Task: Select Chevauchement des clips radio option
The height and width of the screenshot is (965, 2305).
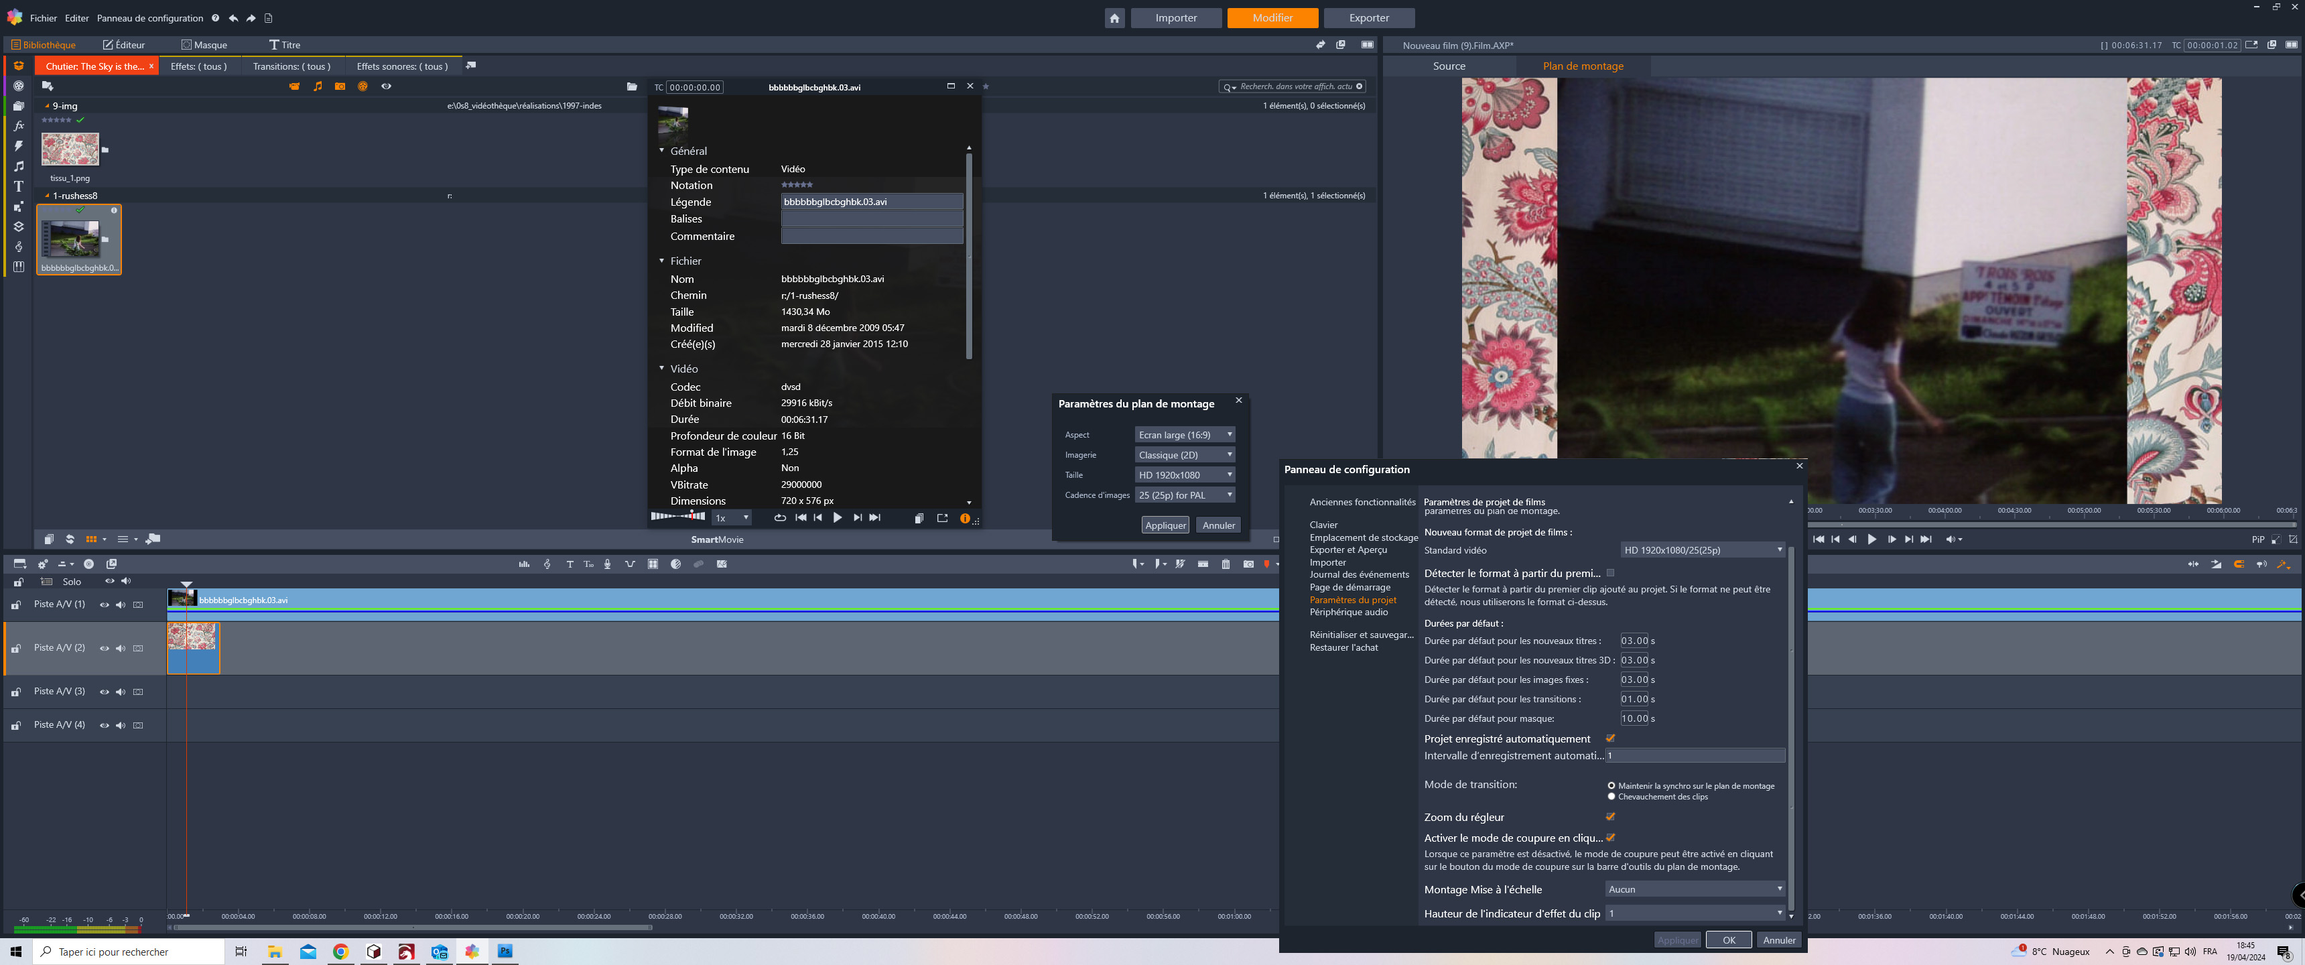Action: click(x=1611, y=797)
